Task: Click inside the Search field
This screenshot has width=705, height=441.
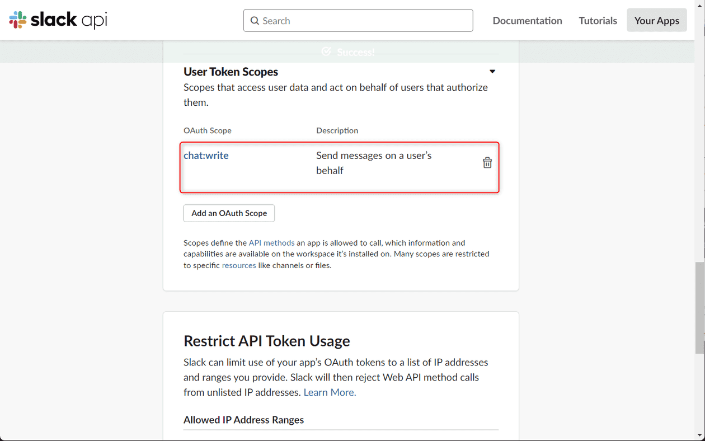Action: coord(358,20)
